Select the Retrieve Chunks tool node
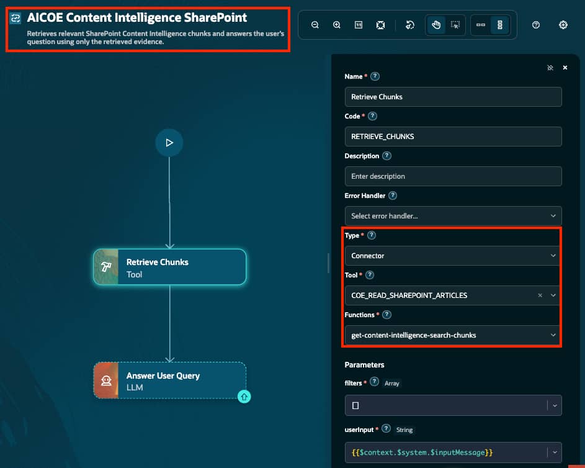Viewport: 585px width, 468px height. point(170,267)
